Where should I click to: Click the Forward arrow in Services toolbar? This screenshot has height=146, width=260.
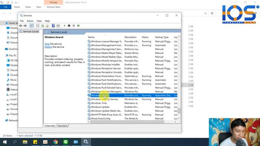(x=25, y=26)
